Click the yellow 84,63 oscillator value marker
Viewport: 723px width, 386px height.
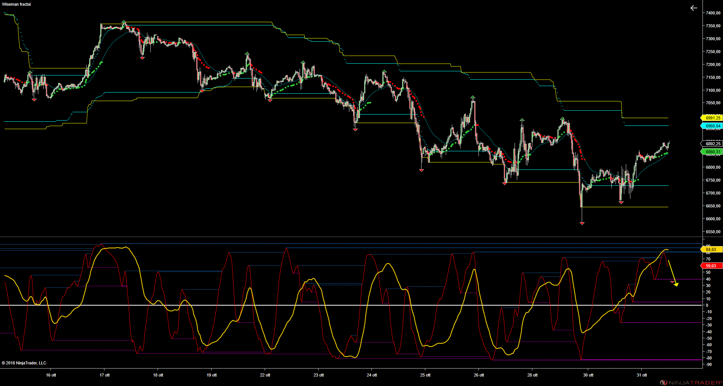pos(711,249)
